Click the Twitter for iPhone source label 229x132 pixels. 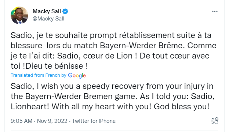coord(94,121)
